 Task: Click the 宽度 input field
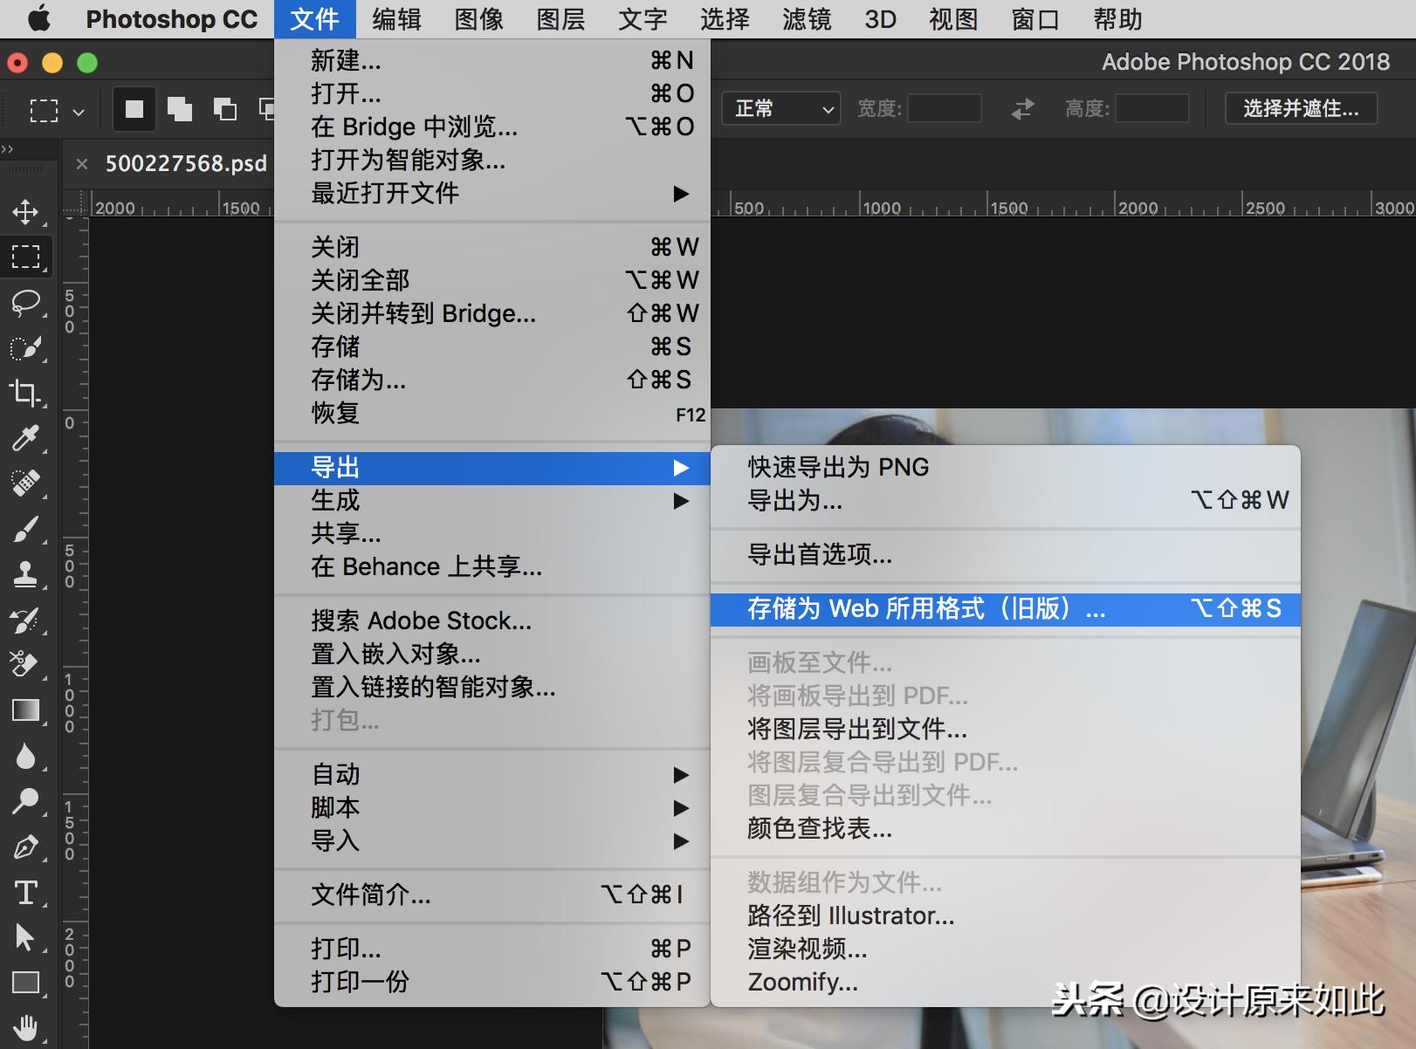(943, 108)
